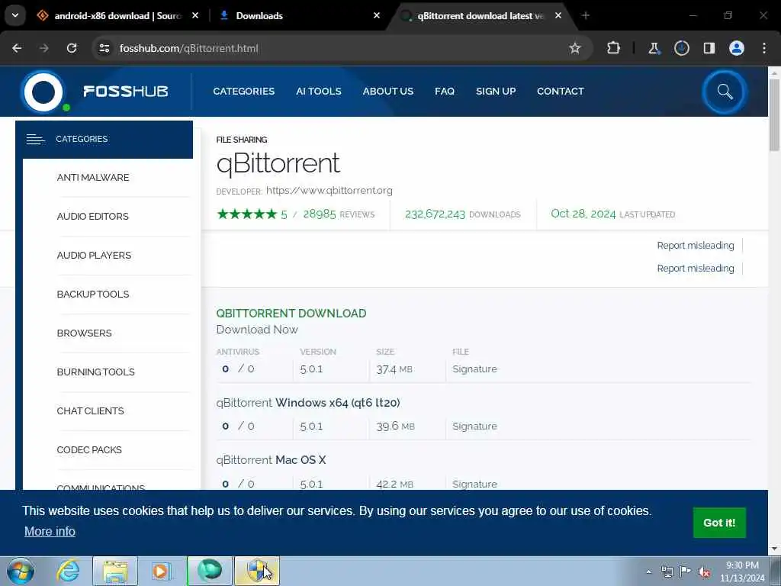
Task: Accept cookies with Got it! button
Action: pyautogui.click(x=719, y=523)
